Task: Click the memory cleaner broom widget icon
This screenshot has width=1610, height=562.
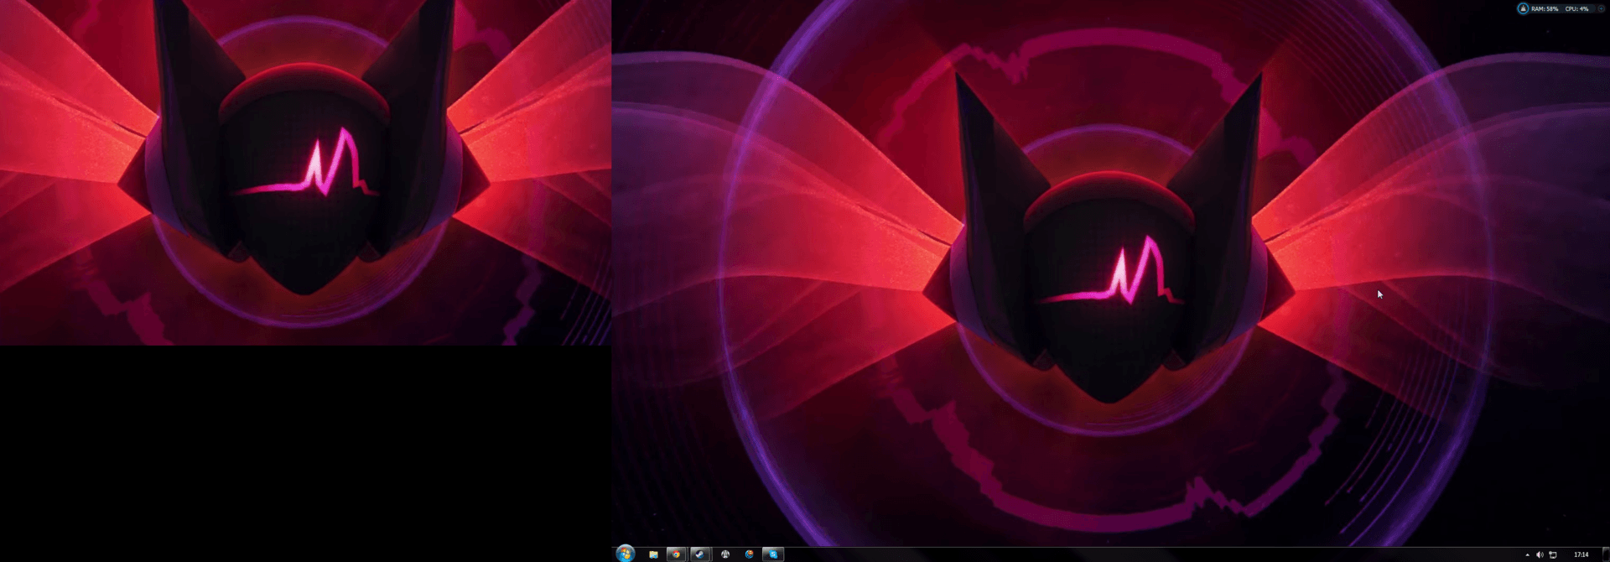Action: click(1523, 8)
